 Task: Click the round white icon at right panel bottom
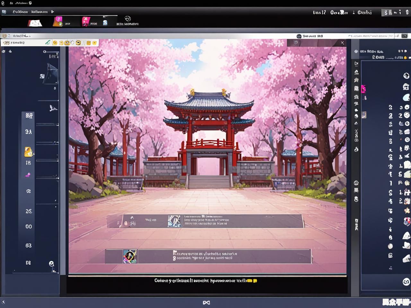406,282
